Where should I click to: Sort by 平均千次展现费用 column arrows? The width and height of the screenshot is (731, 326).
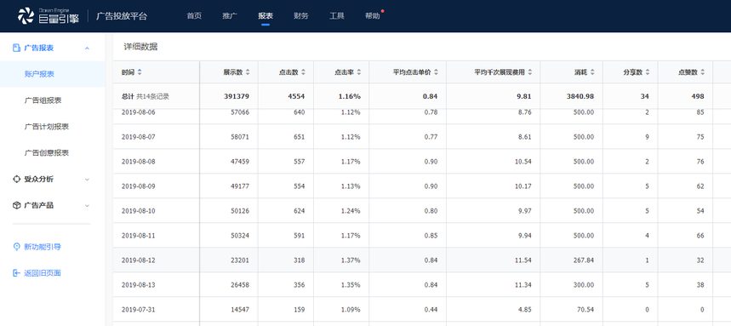(x=529, y=72)
